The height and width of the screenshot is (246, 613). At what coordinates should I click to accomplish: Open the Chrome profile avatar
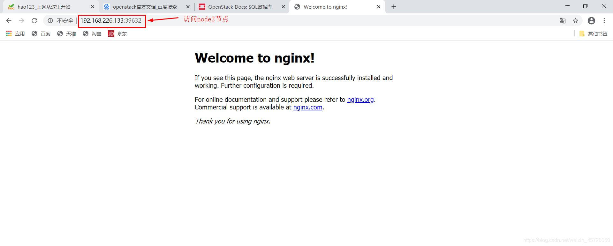tap(591, 21)
